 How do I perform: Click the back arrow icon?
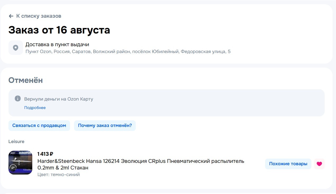tap(11, 16)
